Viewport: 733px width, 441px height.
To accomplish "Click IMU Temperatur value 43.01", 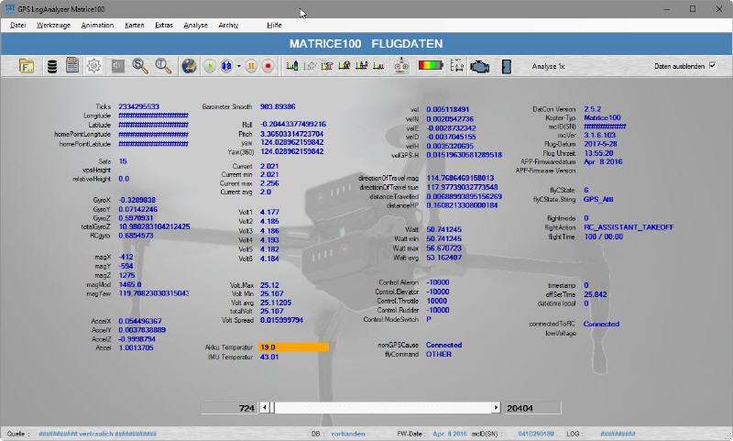I will point(269,357).
